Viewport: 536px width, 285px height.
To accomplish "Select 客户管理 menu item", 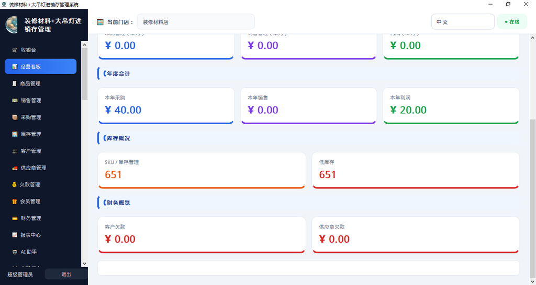I will click(41, 151).
